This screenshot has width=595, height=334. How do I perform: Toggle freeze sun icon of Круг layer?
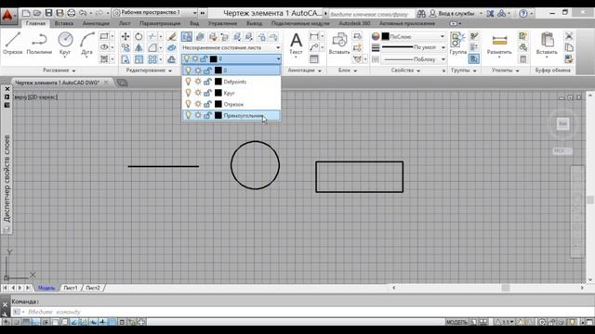198,93
